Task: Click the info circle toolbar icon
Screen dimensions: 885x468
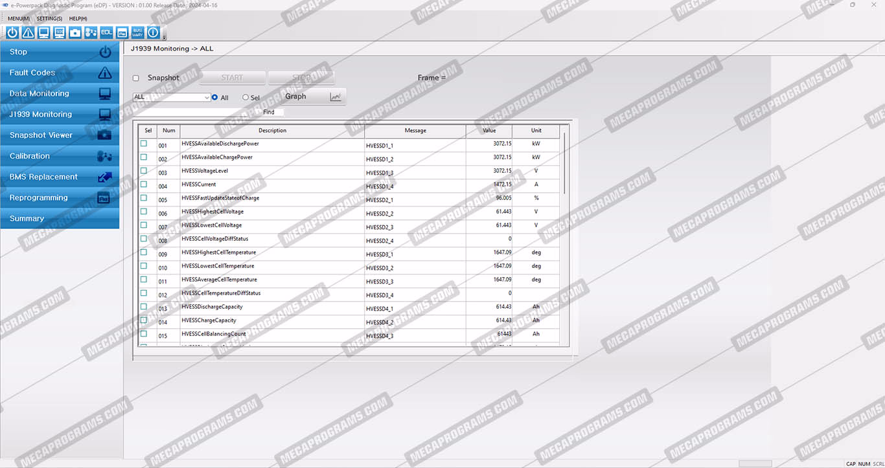Action: click(x=153, y=32)
